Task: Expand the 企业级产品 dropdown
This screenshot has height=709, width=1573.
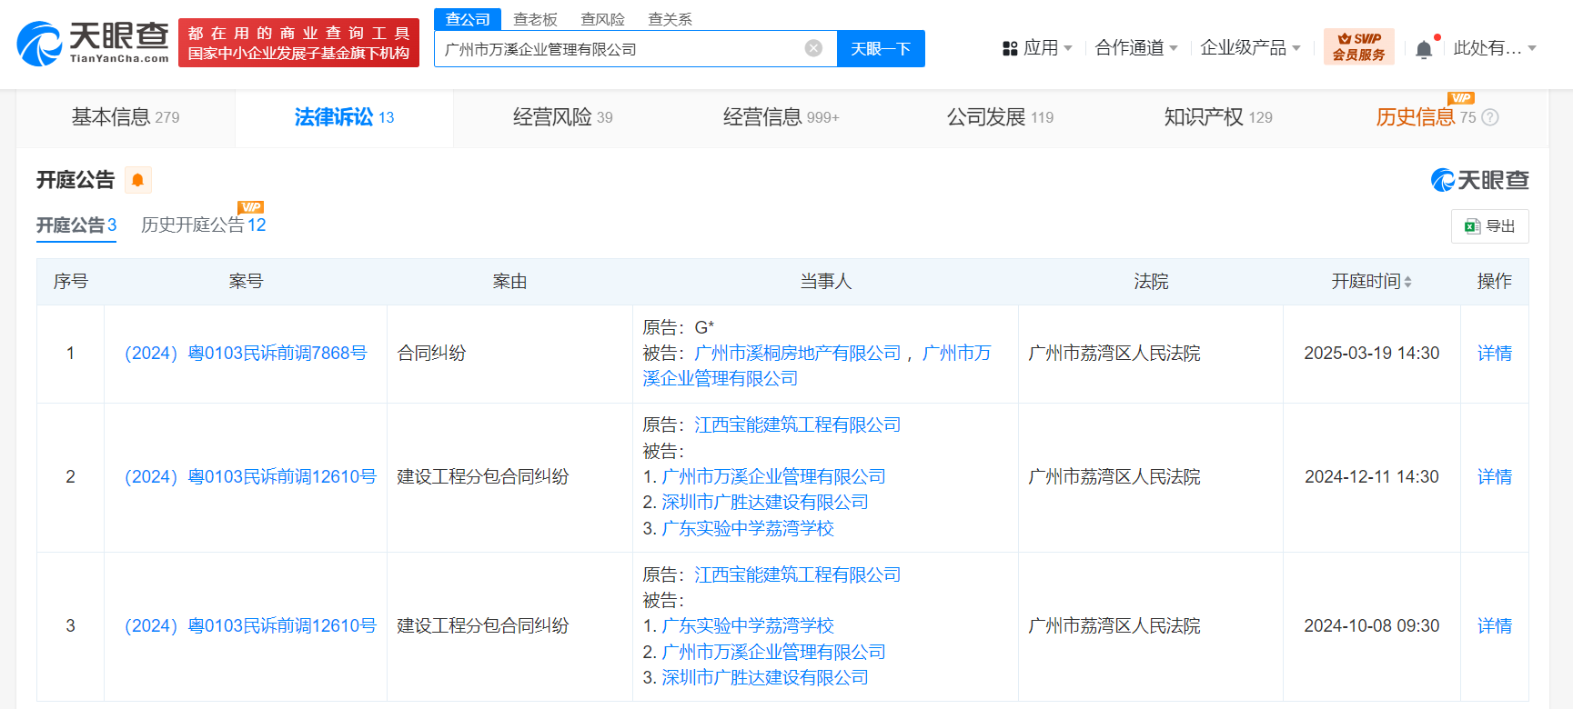Action: [1250, 48]
